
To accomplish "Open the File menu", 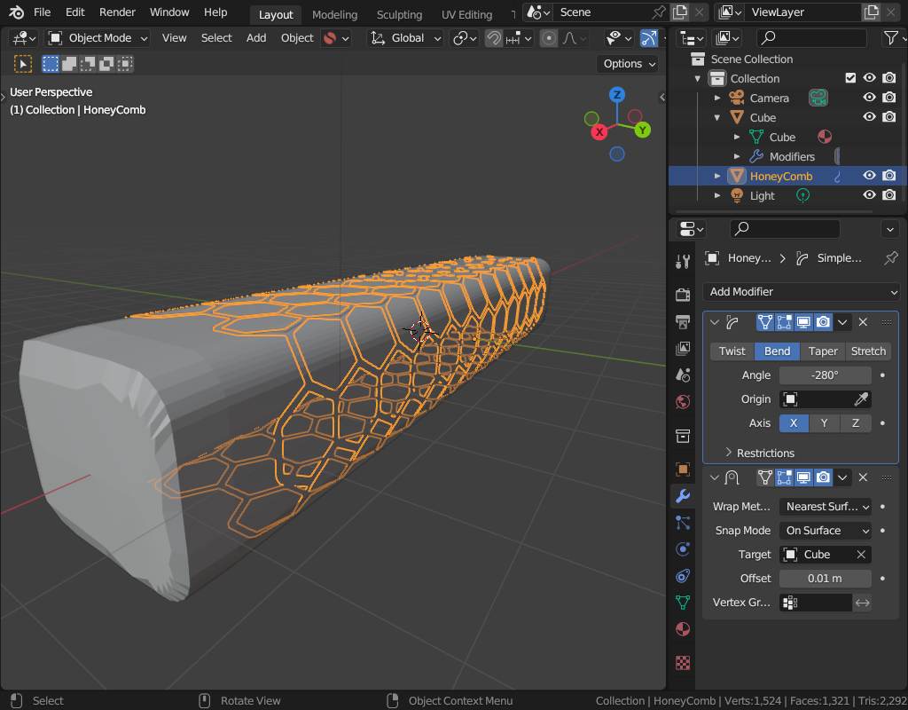I will 42,12.
